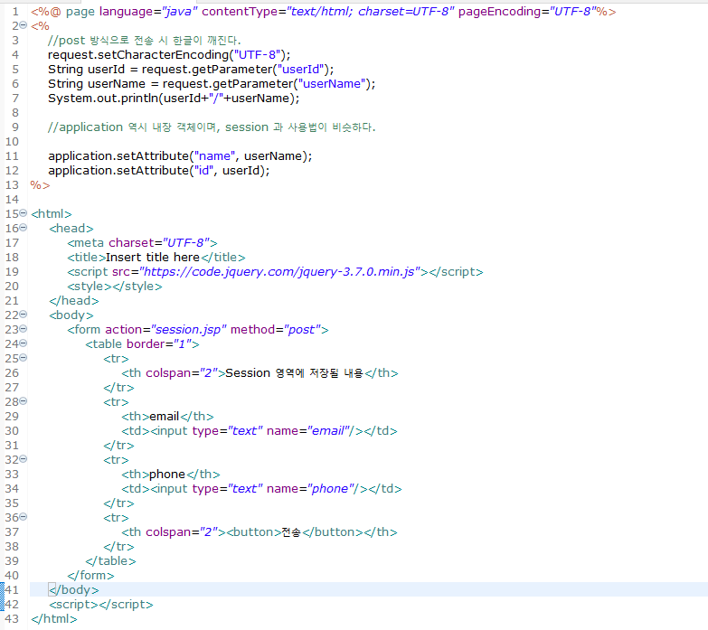Collapse the html fold at line 15
Viewport: 708px width, 630px height.
tap(24, 213)
